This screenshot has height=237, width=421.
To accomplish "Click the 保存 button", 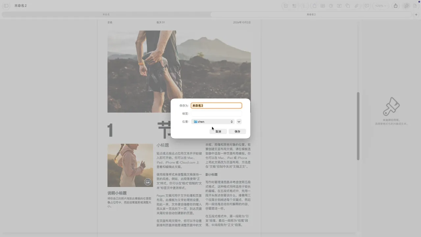I will [x=237, y=131].
